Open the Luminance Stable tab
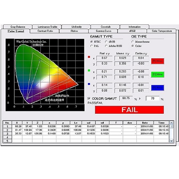The width and height of the screenshot is (179, 179). pos(47,27)
